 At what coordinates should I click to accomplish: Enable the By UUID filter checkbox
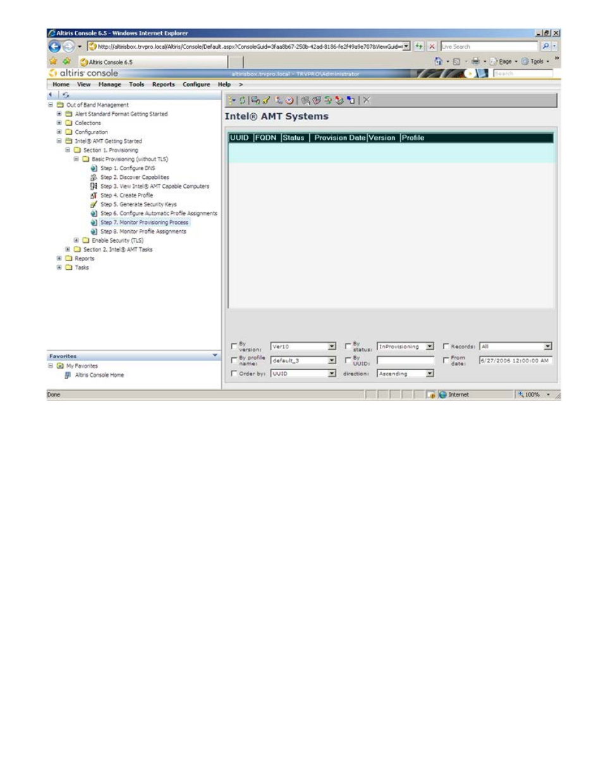pos(348,360)
